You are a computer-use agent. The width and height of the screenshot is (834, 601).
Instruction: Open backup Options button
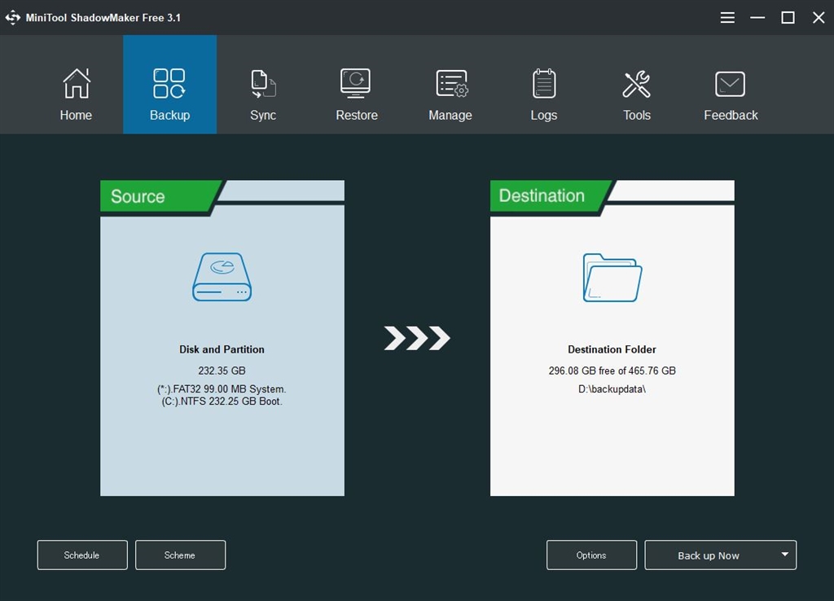[x=591, y=555]
